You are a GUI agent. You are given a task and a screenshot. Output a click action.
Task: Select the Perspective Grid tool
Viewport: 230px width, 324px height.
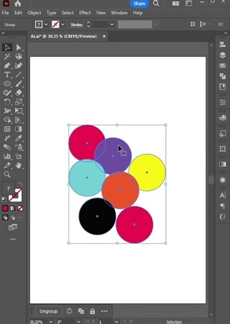19,120
